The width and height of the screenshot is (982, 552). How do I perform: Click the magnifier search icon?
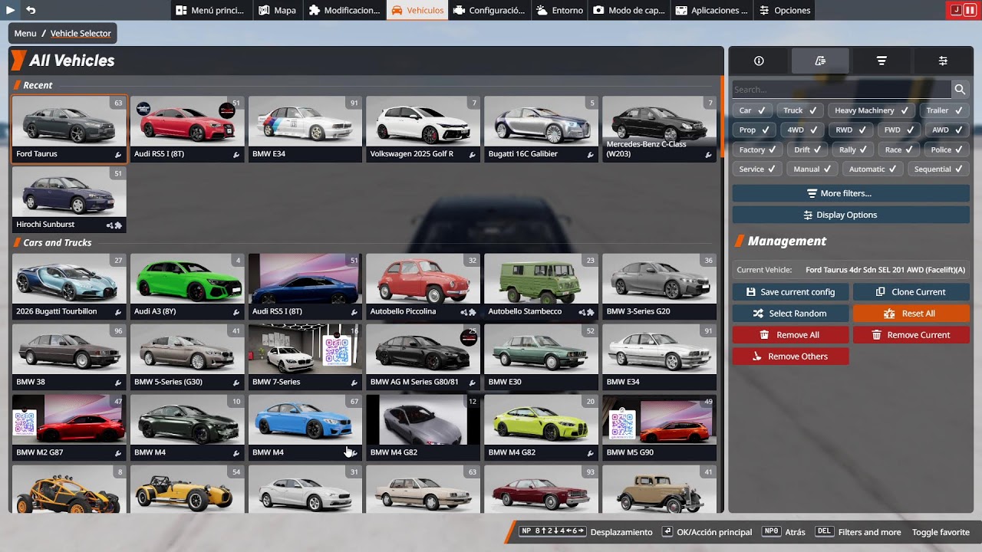(x=961, y=90)
